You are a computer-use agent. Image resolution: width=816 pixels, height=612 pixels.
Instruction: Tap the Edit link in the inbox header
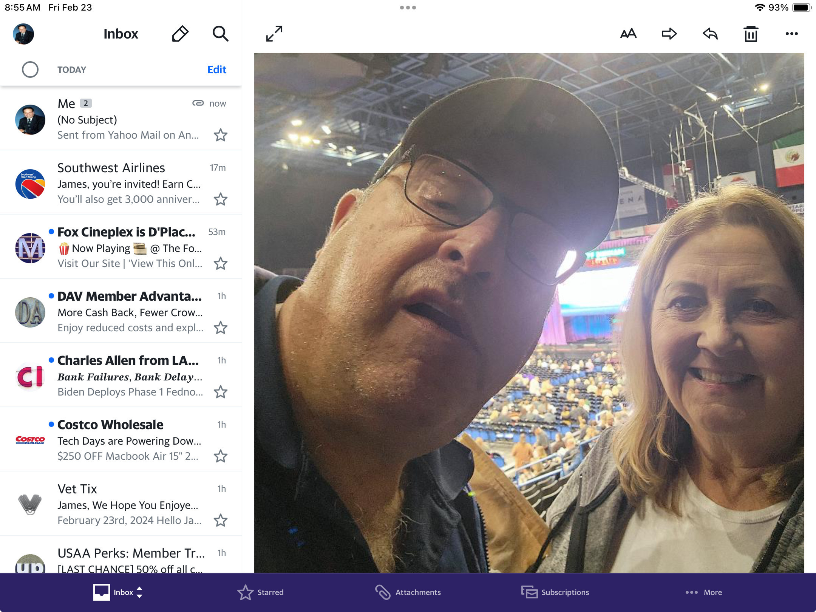coord(217,70)
